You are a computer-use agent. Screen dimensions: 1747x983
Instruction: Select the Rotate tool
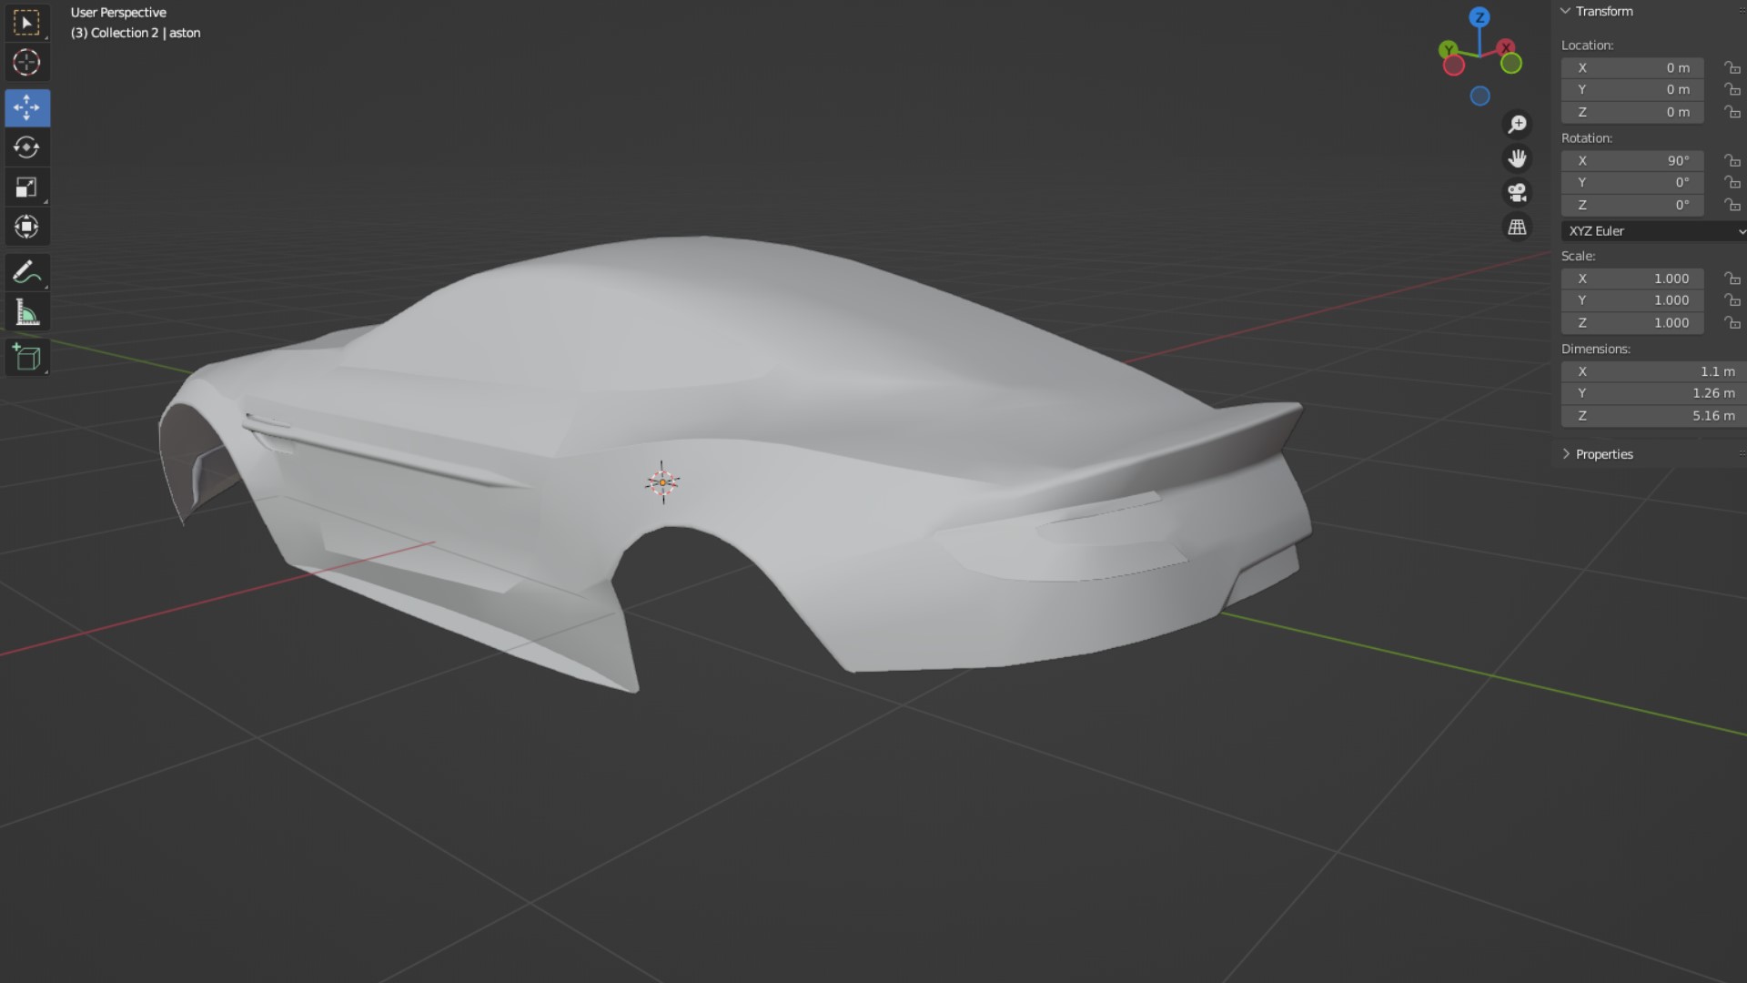pos(26,147)
